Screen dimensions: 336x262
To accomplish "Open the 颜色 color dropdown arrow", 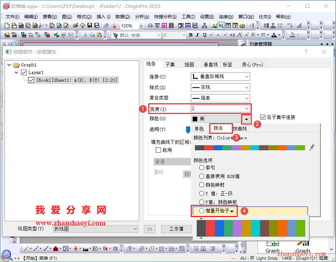I will pos(246,119).
